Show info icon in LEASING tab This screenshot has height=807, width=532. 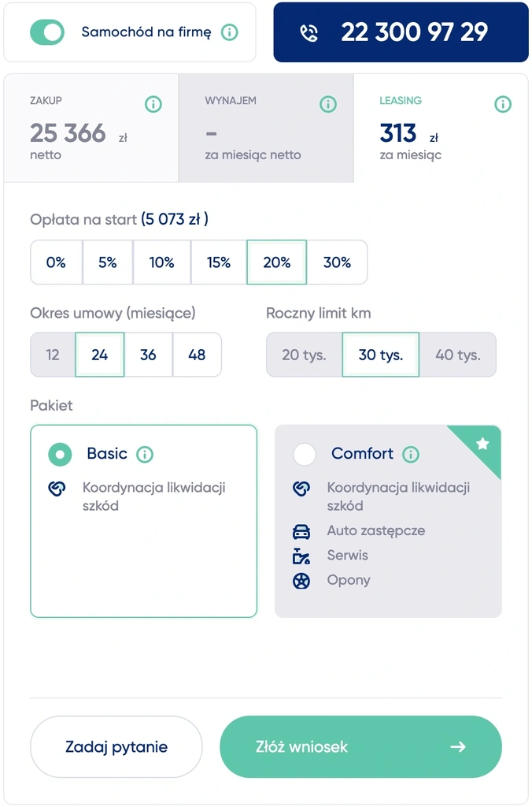(503, 105)
